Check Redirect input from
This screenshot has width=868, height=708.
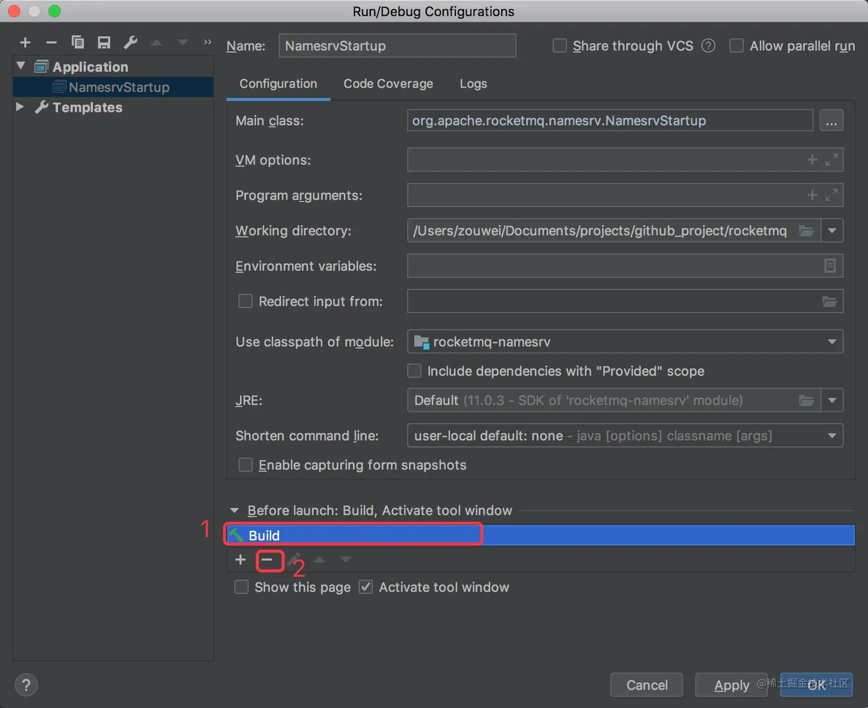[x=245, y=301]
